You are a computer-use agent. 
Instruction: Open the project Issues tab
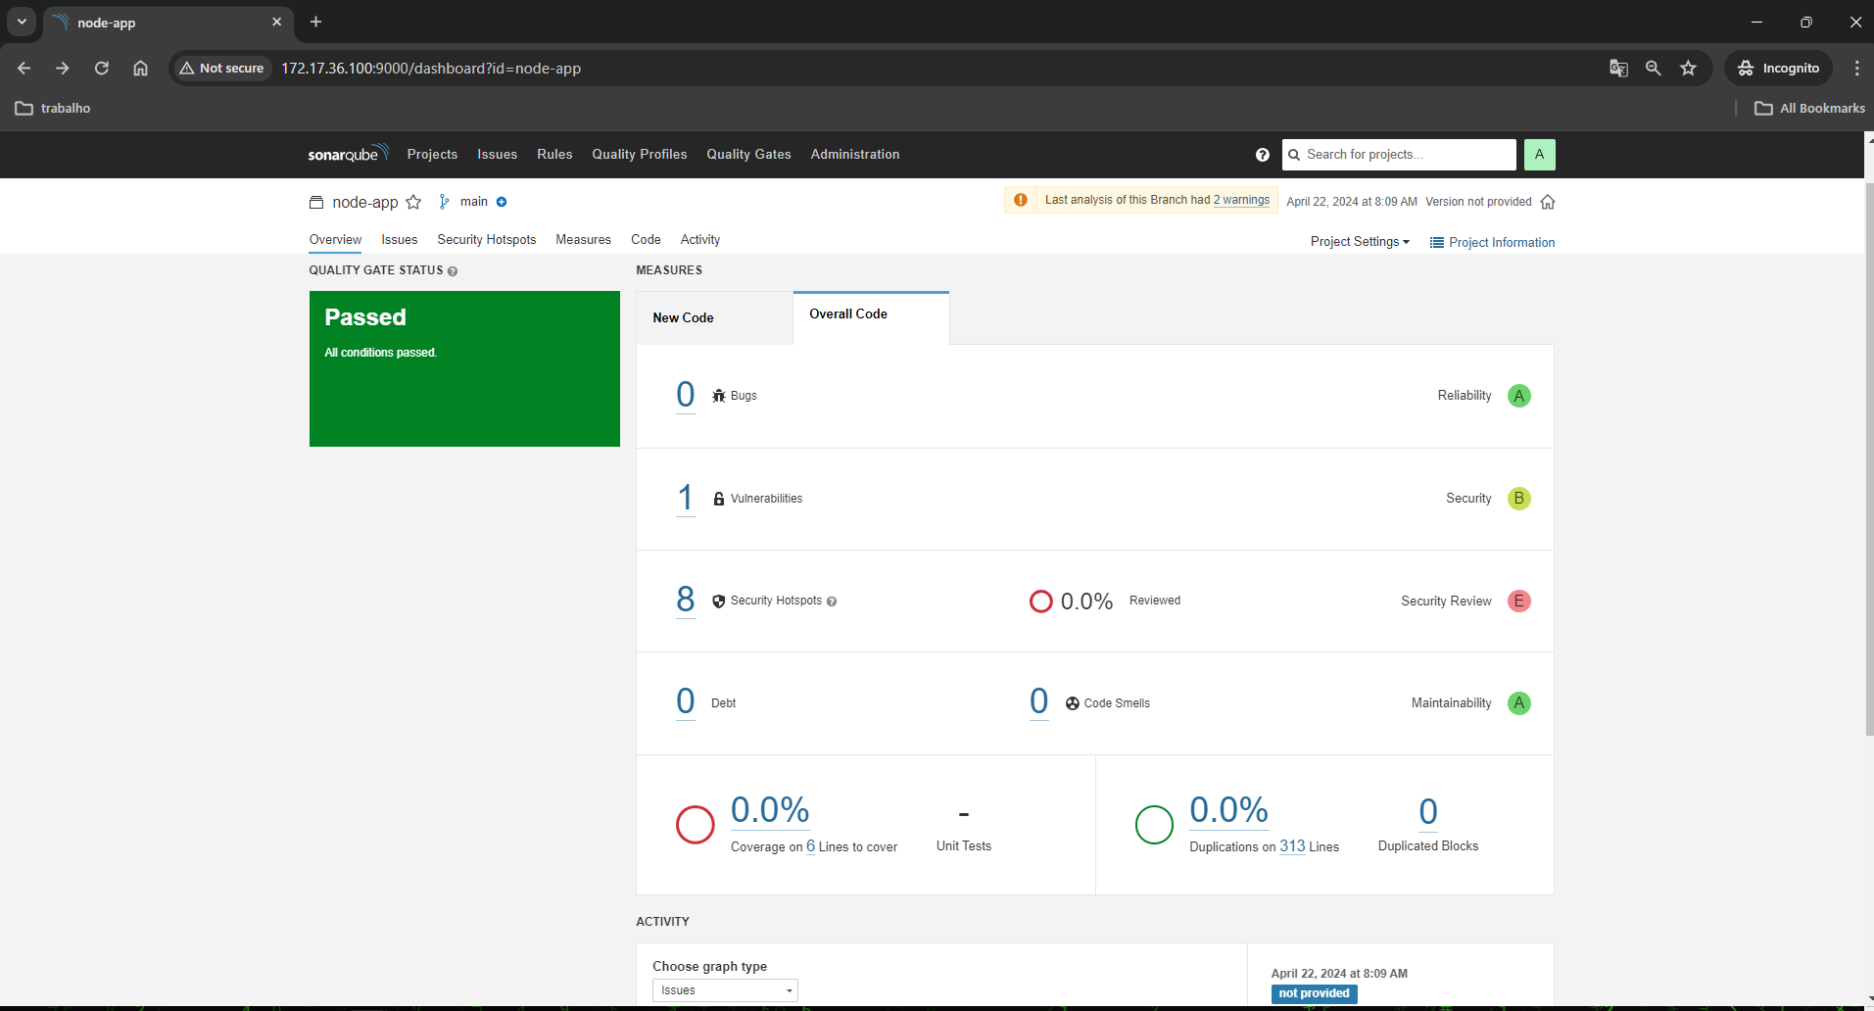click(x=400, y=240)
